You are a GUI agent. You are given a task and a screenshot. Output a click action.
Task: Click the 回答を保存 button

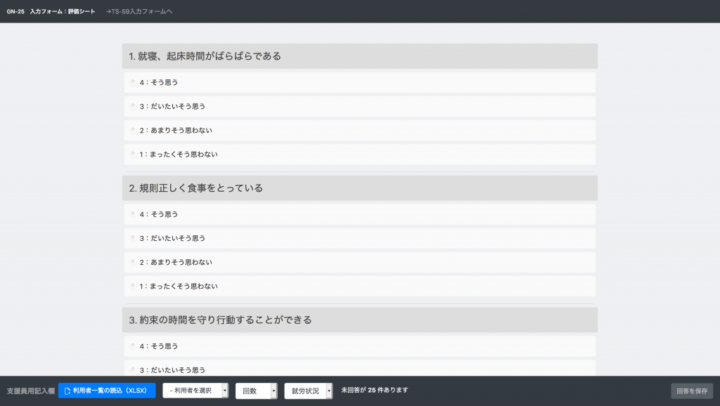(x=692, y=391)
